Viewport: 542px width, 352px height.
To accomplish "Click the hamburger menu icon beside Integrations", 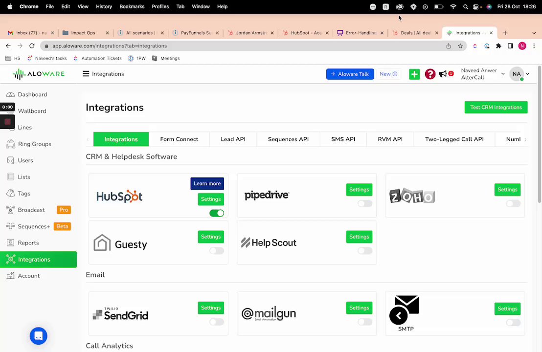I will pos(86,74).
